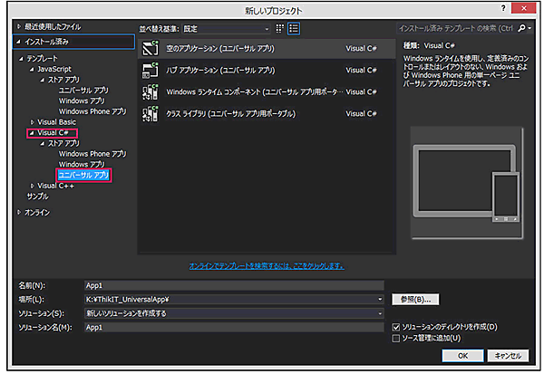This screenshot has width=544, height=374.
Task: Click the 'ソリューション名' input field
Action: click(234, 327)
